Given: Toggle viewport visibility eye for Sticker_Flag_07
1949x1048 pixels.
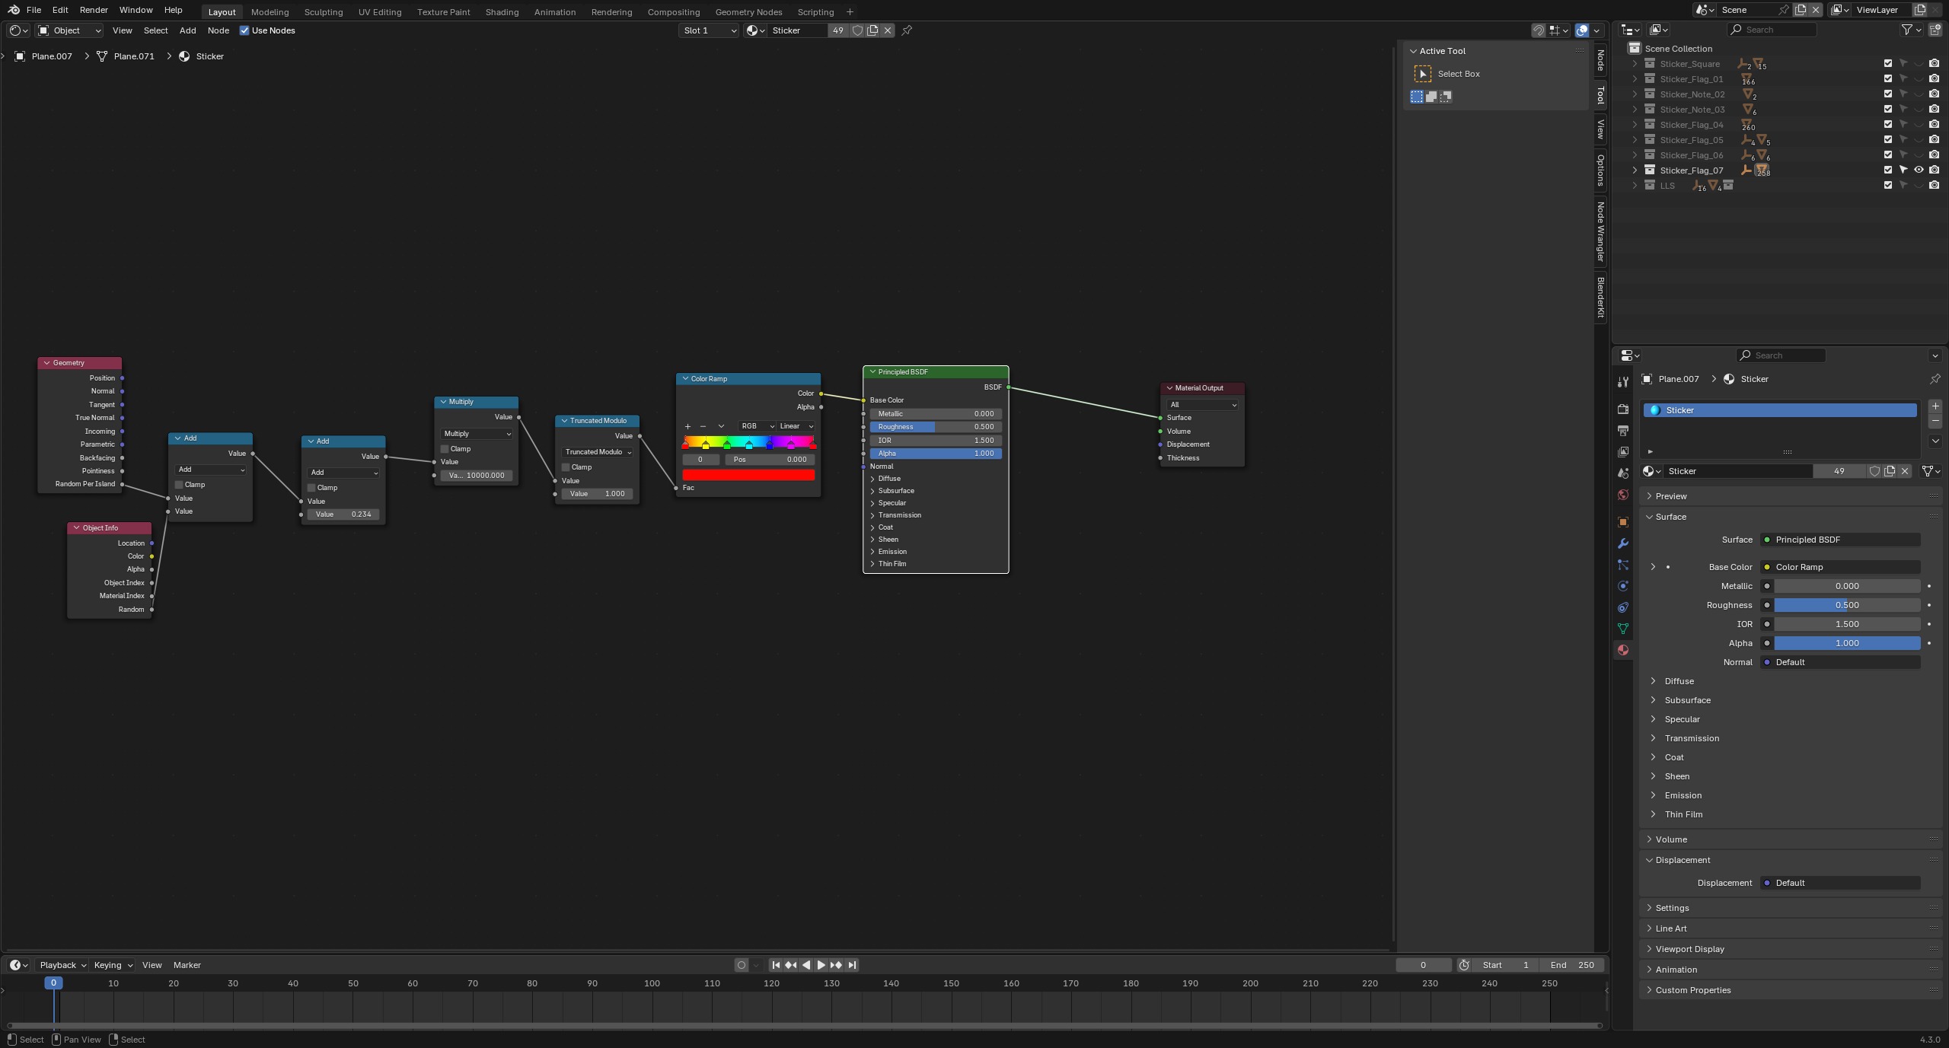Looking at the screenshot, I should [1919, 170].
